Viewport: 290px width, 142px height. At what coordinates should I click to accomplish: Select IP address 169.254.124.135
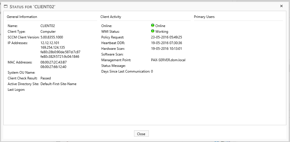(53, 48)
